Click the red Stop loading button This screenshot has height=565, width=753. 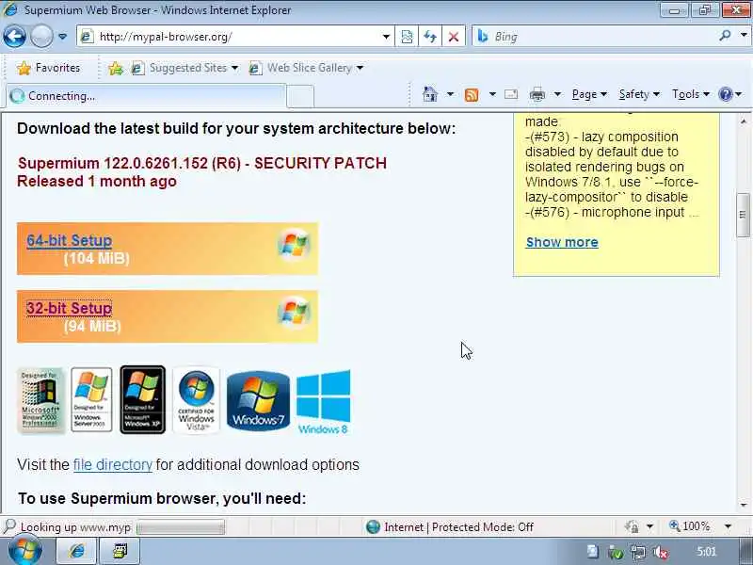click(x=453, y=37)
